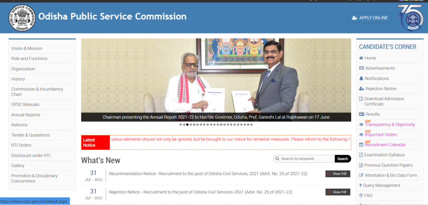Click the Download Admission Certificate PDF icon
The width and height of the screenshot is (428, 205).
pos(361,99)
